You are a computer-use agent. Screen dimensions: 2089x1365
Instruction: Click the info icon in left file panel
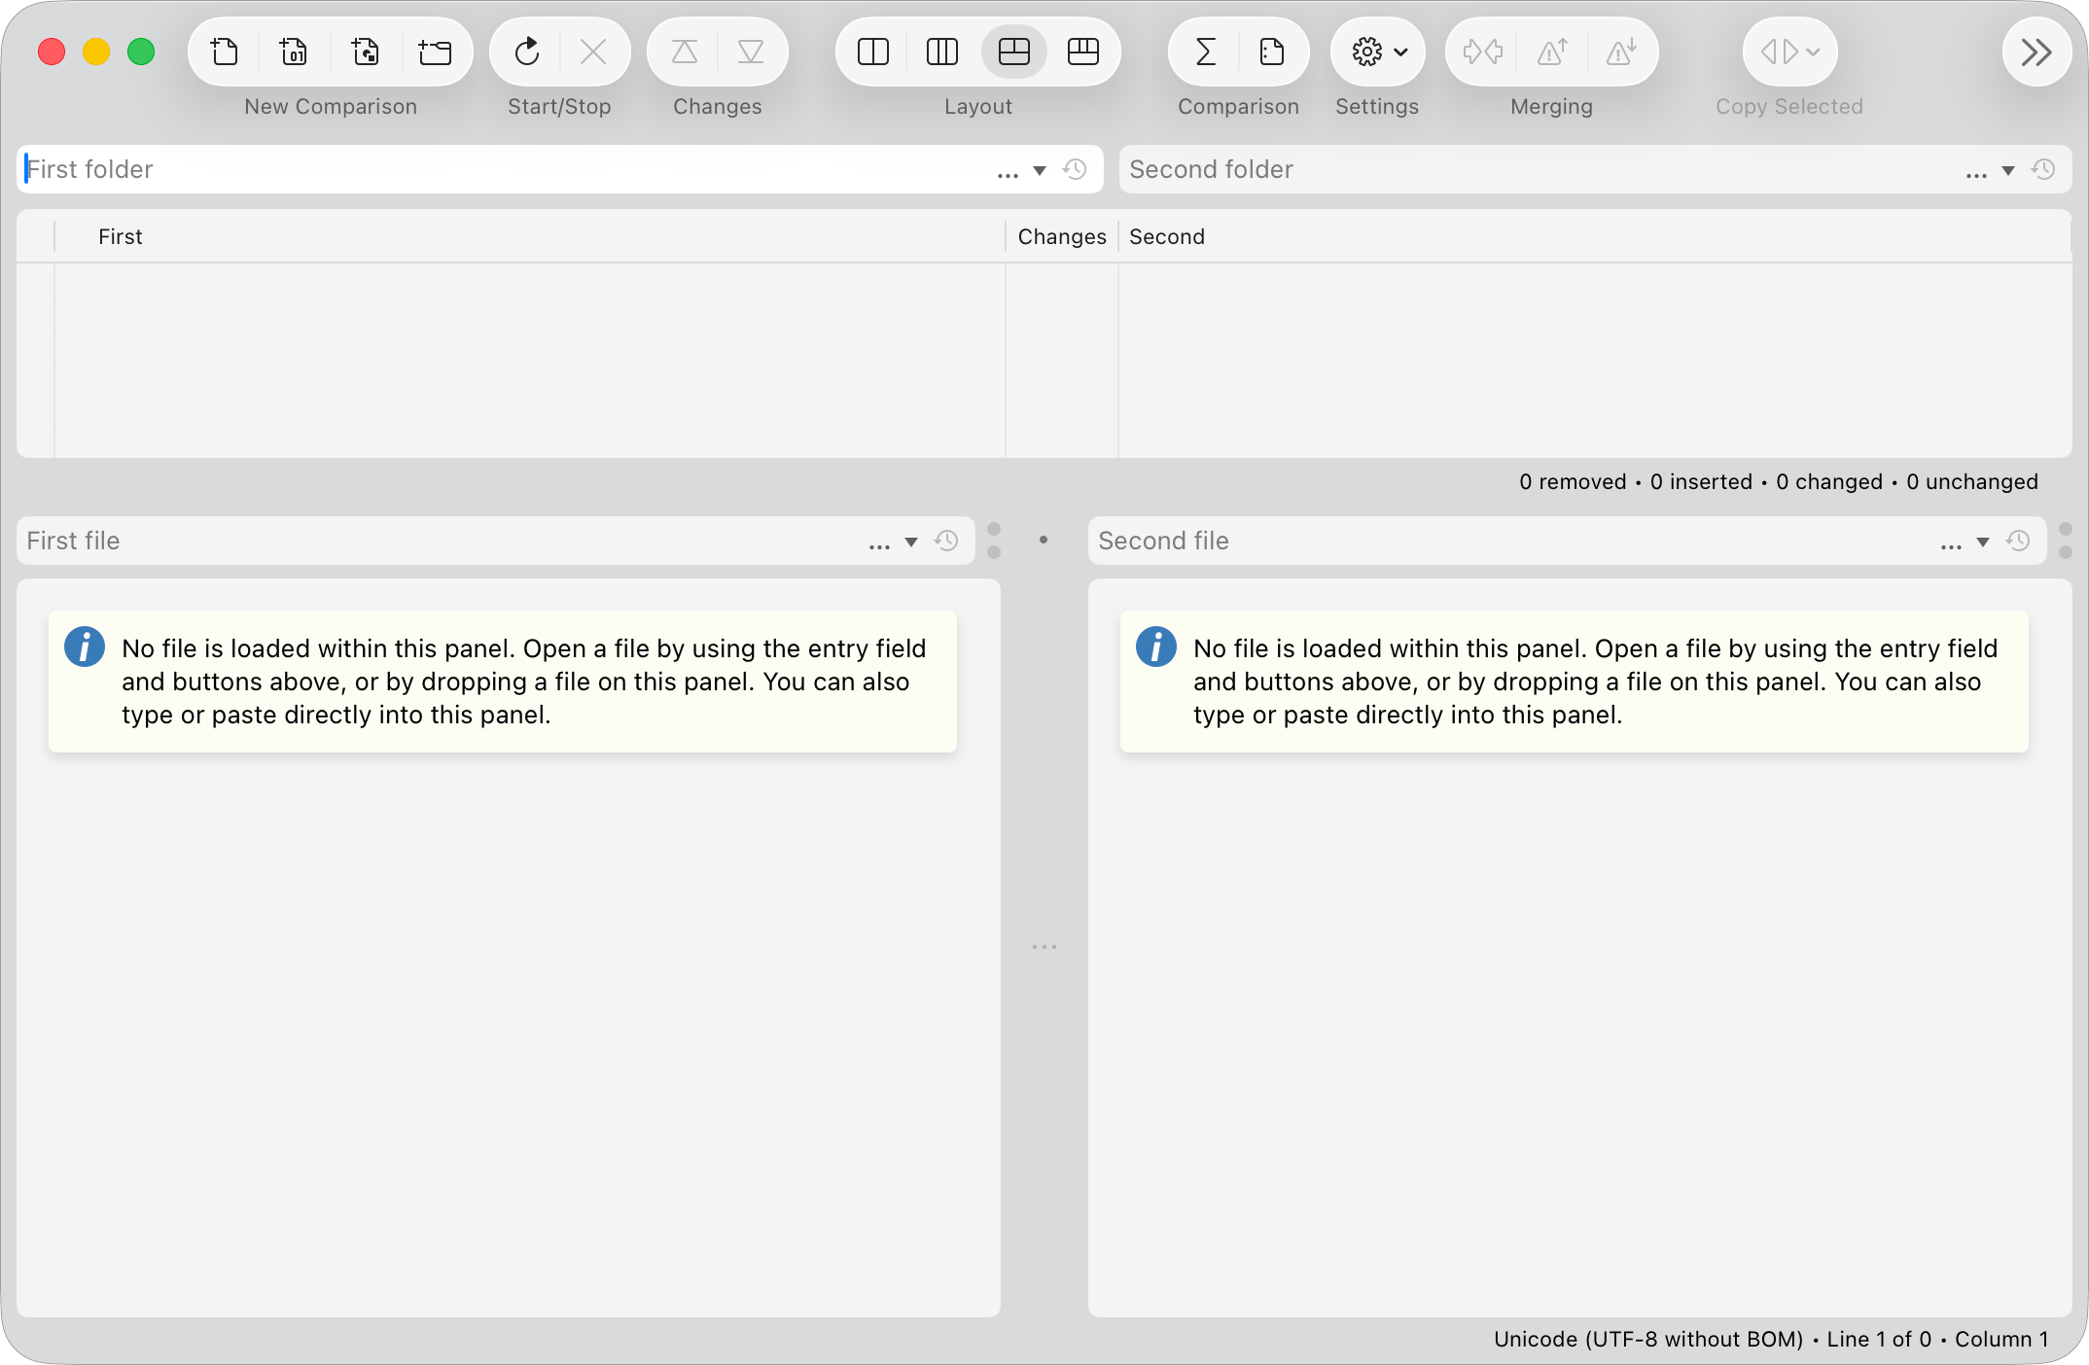[85, 647]
